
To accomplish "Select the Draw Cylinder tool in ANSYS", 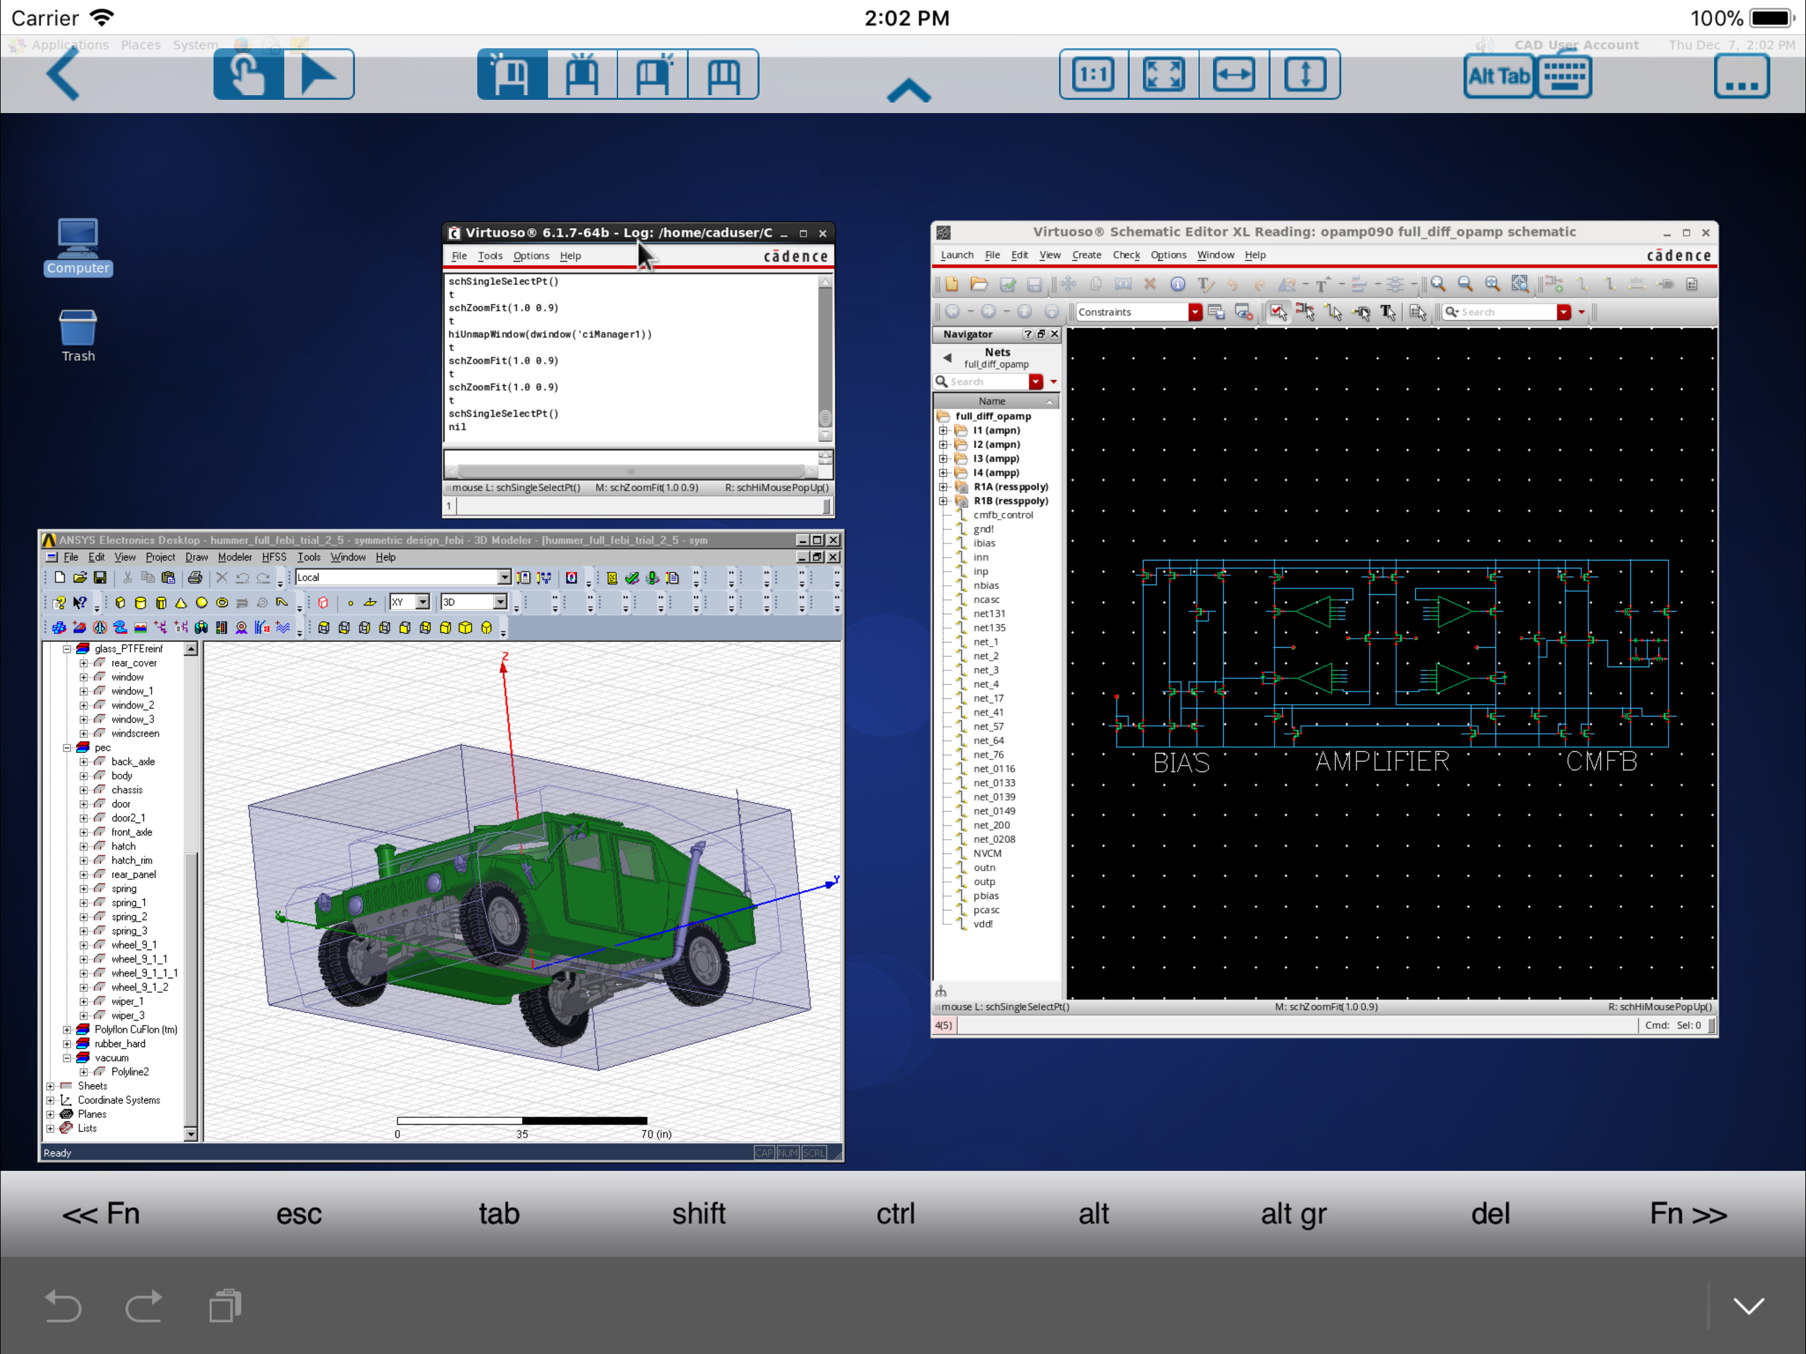I will tap(140, 603).
